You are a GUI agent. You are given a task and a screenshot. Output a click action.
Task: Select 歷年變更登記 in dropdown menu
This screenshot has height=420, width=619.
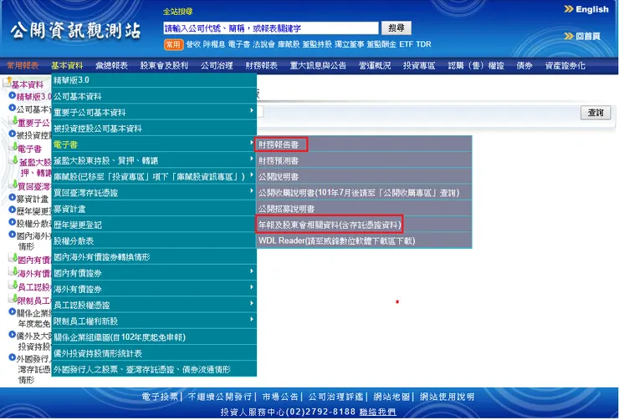click(x=154, y=225)
